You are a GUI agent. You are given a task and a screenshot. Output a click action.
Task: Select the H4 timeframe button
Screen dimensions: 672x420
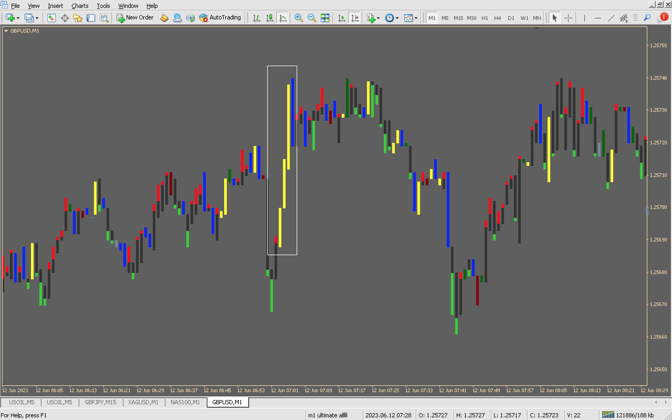(497, 18)
